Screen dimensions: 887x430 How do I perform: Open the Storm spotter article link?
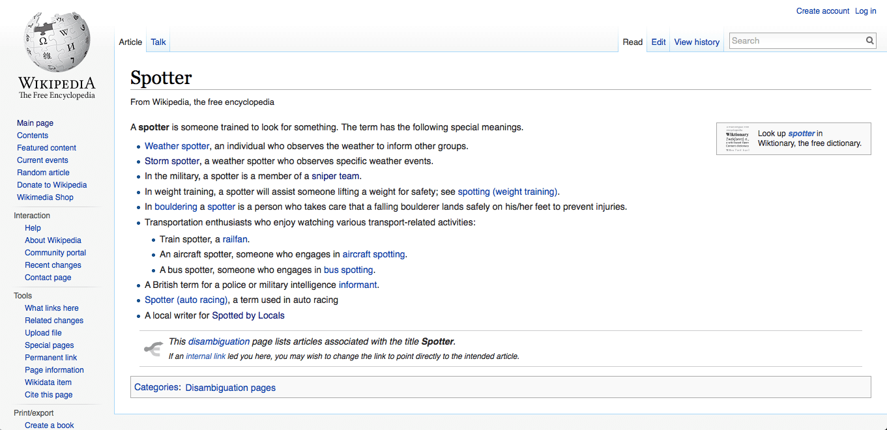coord(172,161)
